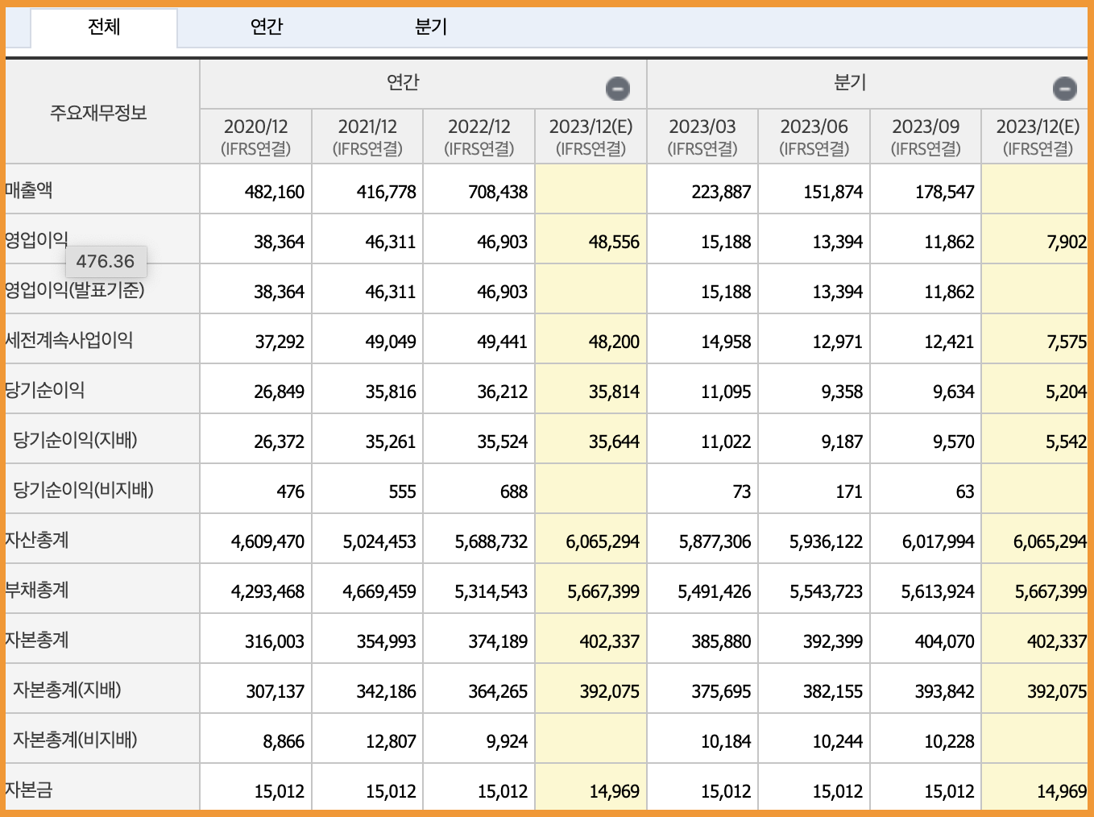1094x817 pixels.
Task: Click the 세전계속사업이익 row label
Action: (x=69, y=340)
